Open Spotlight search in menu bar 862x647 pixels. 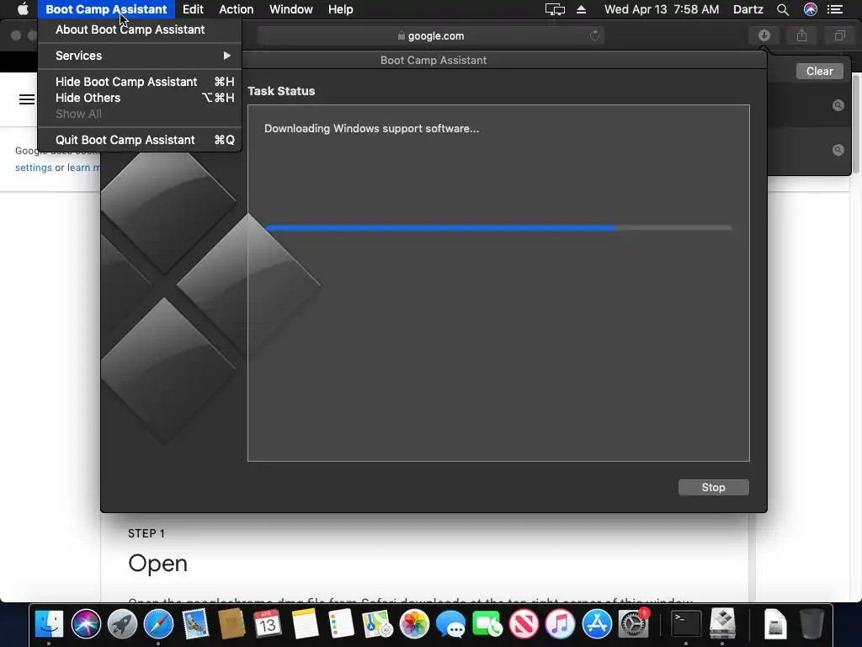pyautogui.click(x=783, y=9)
